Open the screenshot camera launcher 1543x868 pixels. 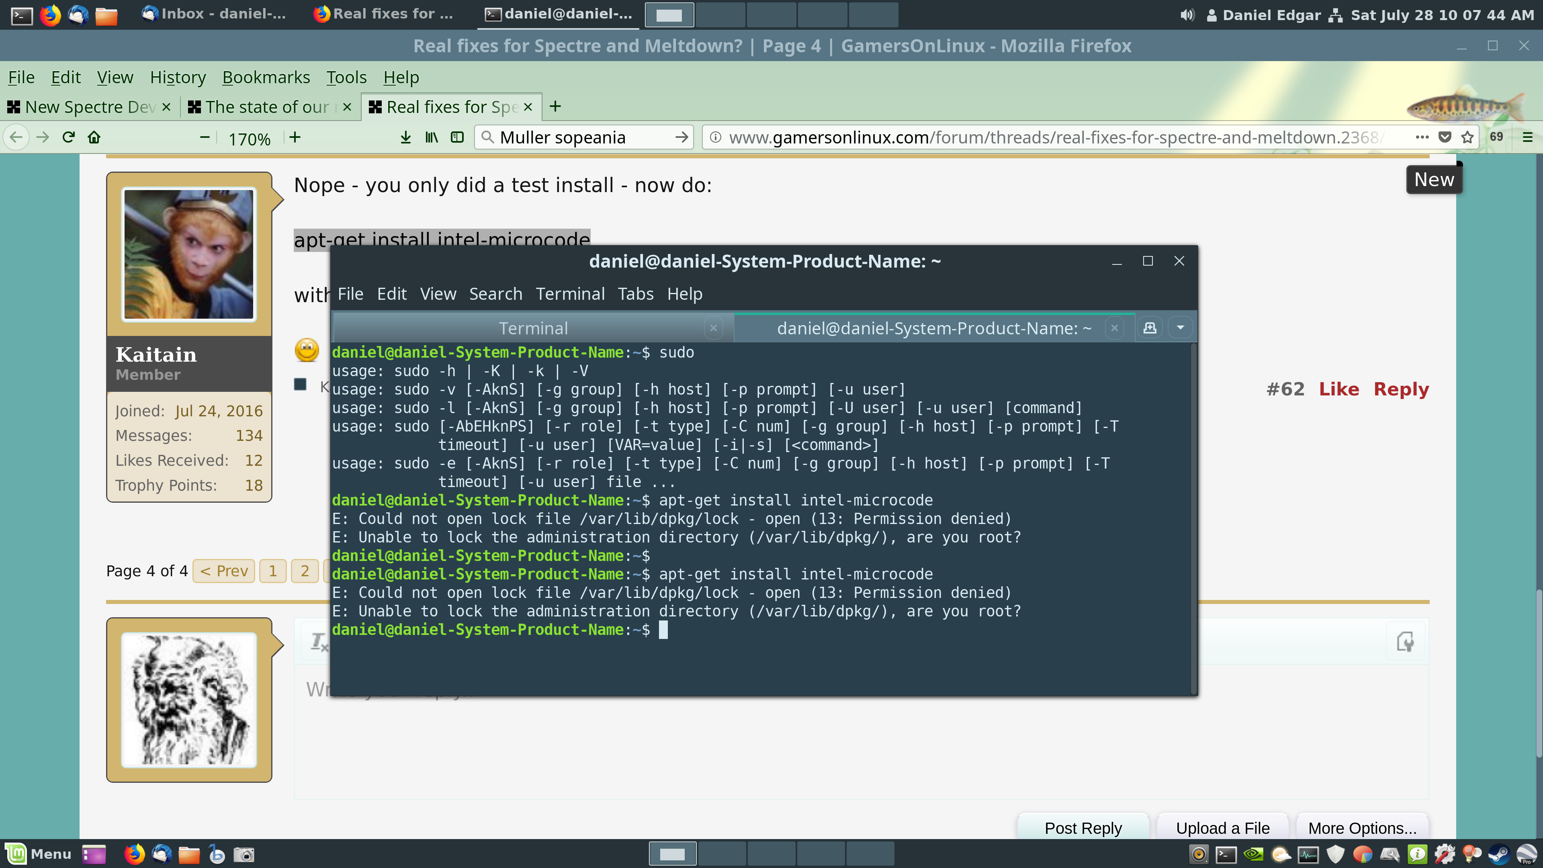(x=244, y=854)
